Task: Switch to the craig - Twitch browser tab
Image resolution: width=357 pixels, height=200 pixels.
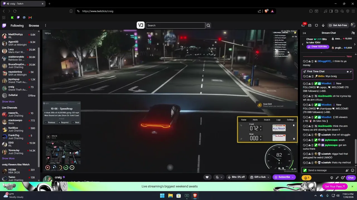Action: click(23, 4)
